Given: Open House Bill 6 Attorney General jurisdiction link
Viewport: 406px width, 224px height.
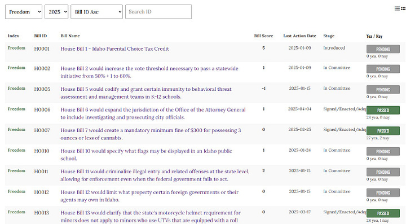Looking at the screenshot, I should [x=153, y=113].
